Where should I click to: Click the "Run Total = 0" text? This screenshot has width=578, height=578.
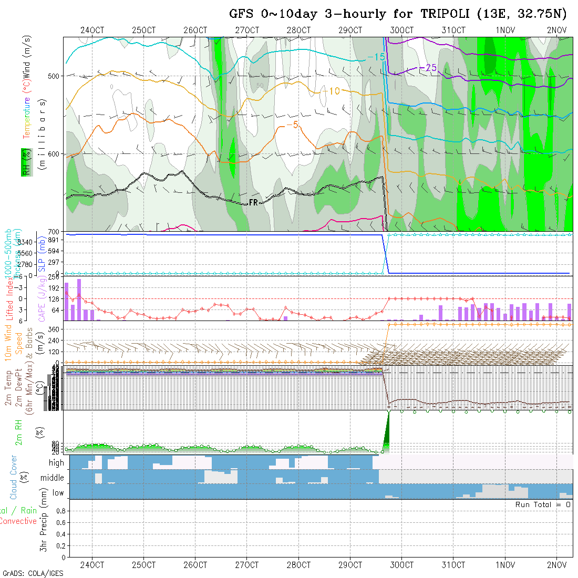(543, 504)
